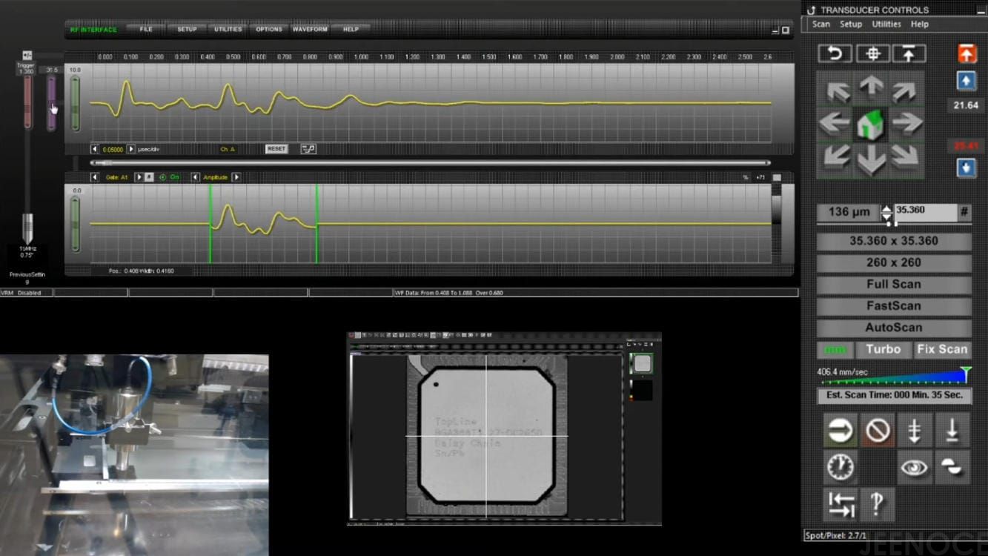Viewport: 988px width, 556px height.
Task: Click the Full Scan button
Action: [x=893, y=284]
